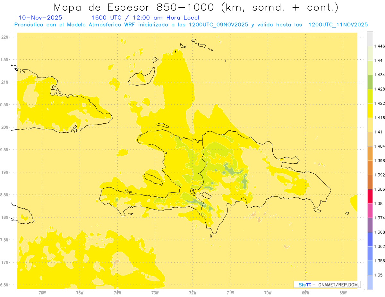Select the "1.362" colorbar value
Screen dimensions: 385x297
point(380,246)
